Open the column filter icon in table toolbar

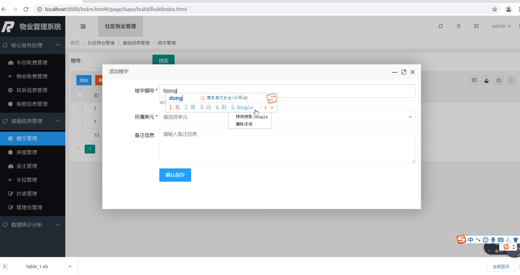tap(474, 80)
